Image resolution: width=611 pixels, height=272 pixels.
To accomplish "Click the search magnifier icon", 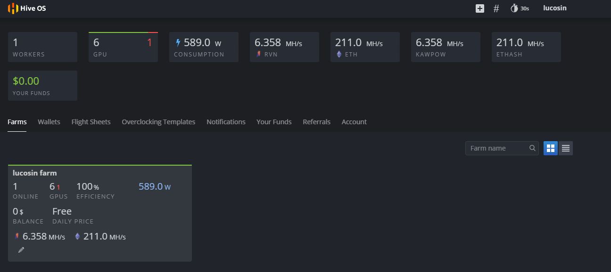I will click(532, 148).
